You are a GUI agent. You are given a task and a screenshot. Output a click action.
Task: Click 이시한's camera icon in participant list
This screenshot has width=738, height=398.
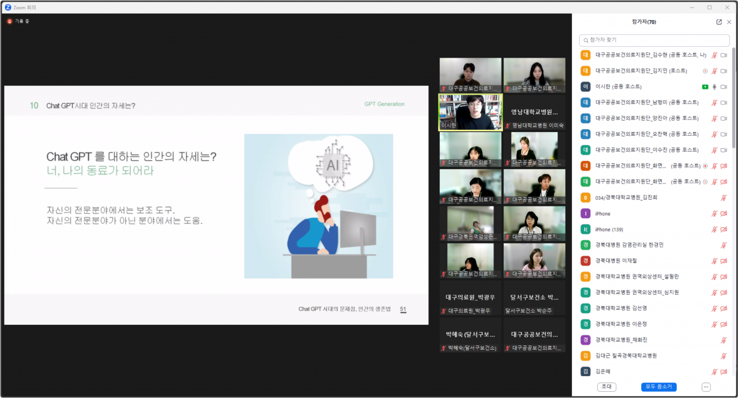point(724,87)
